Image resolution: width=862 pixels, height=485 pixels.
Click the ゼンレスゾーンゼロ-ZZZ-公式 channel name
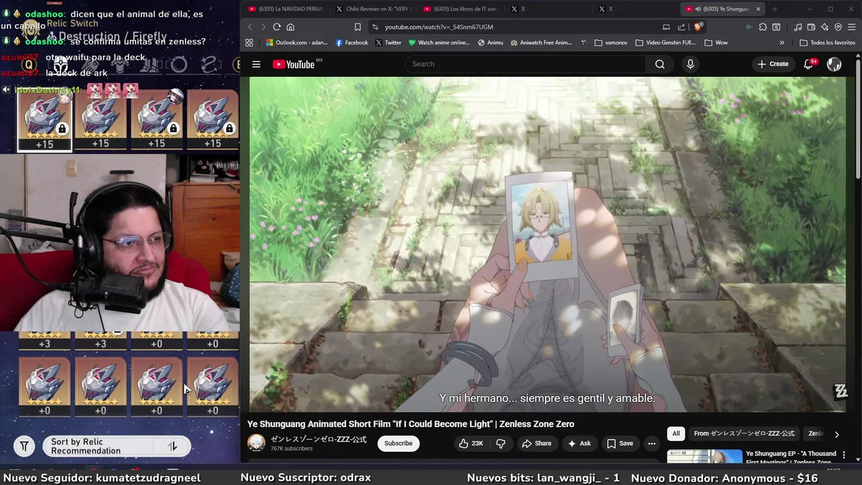tap(319, 439)
